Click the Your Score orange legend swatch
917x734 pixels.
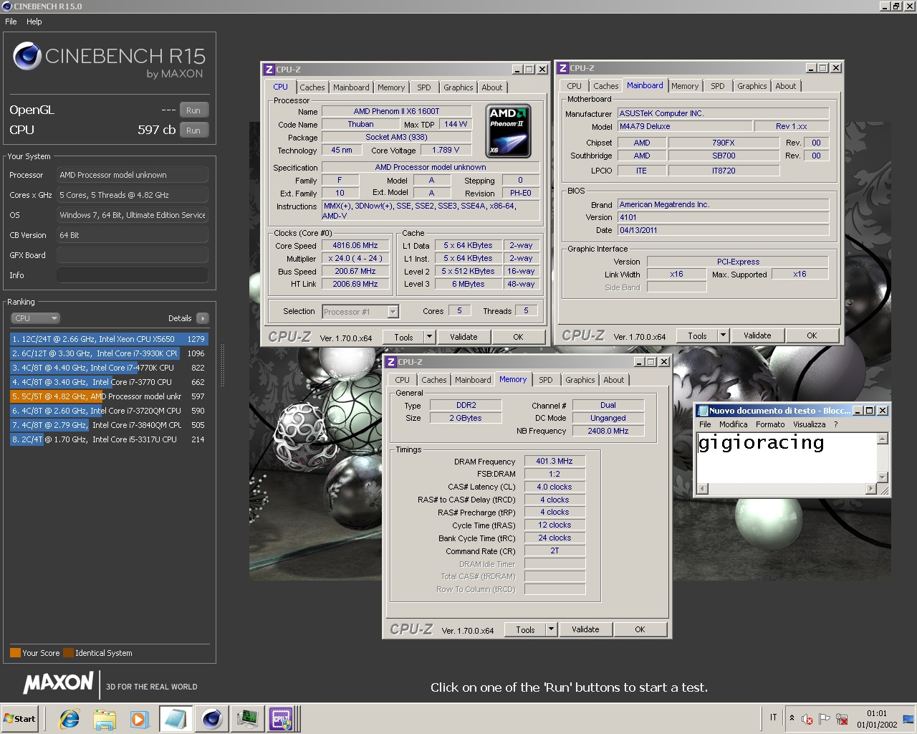[x=15, y=653]
